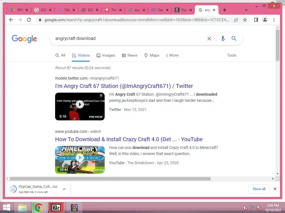Start voice search with the microphone
This screenshot has height=213, width=285.
[x=223, y=38]
